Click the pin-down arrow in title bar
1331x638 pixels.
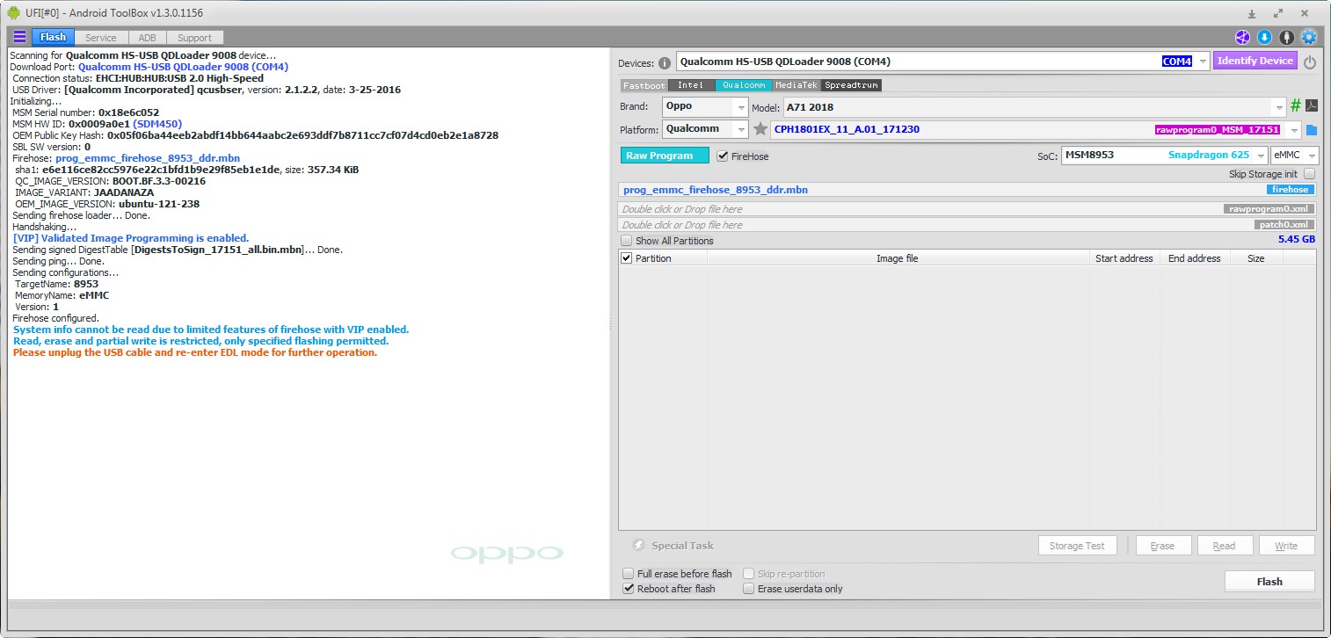tap(1252, 13)
